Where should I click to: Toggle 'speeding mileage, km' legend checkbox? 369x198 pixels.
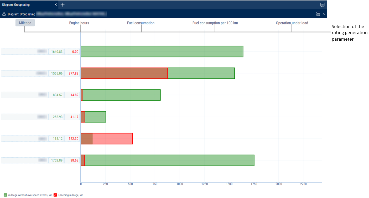pos(55,195)
